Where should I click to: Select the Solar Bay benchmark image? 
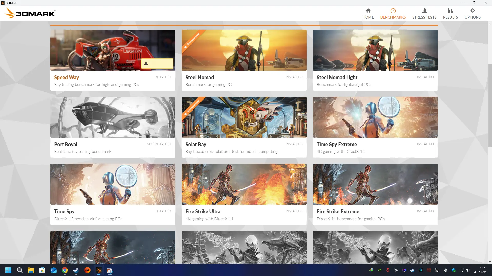244,117
